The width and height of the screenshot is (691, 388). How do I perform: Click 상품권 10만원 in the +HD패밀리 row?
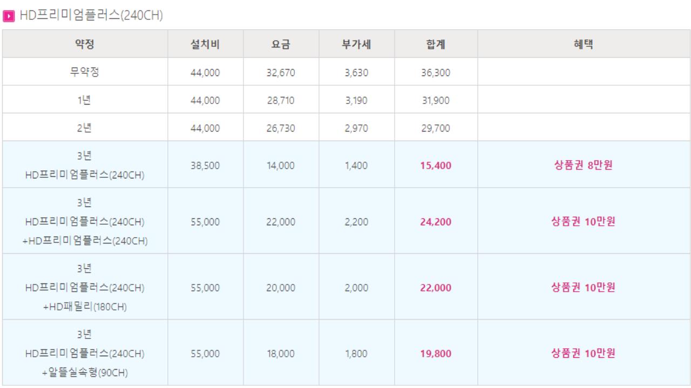pyautogui.click(x=583, y=288)
